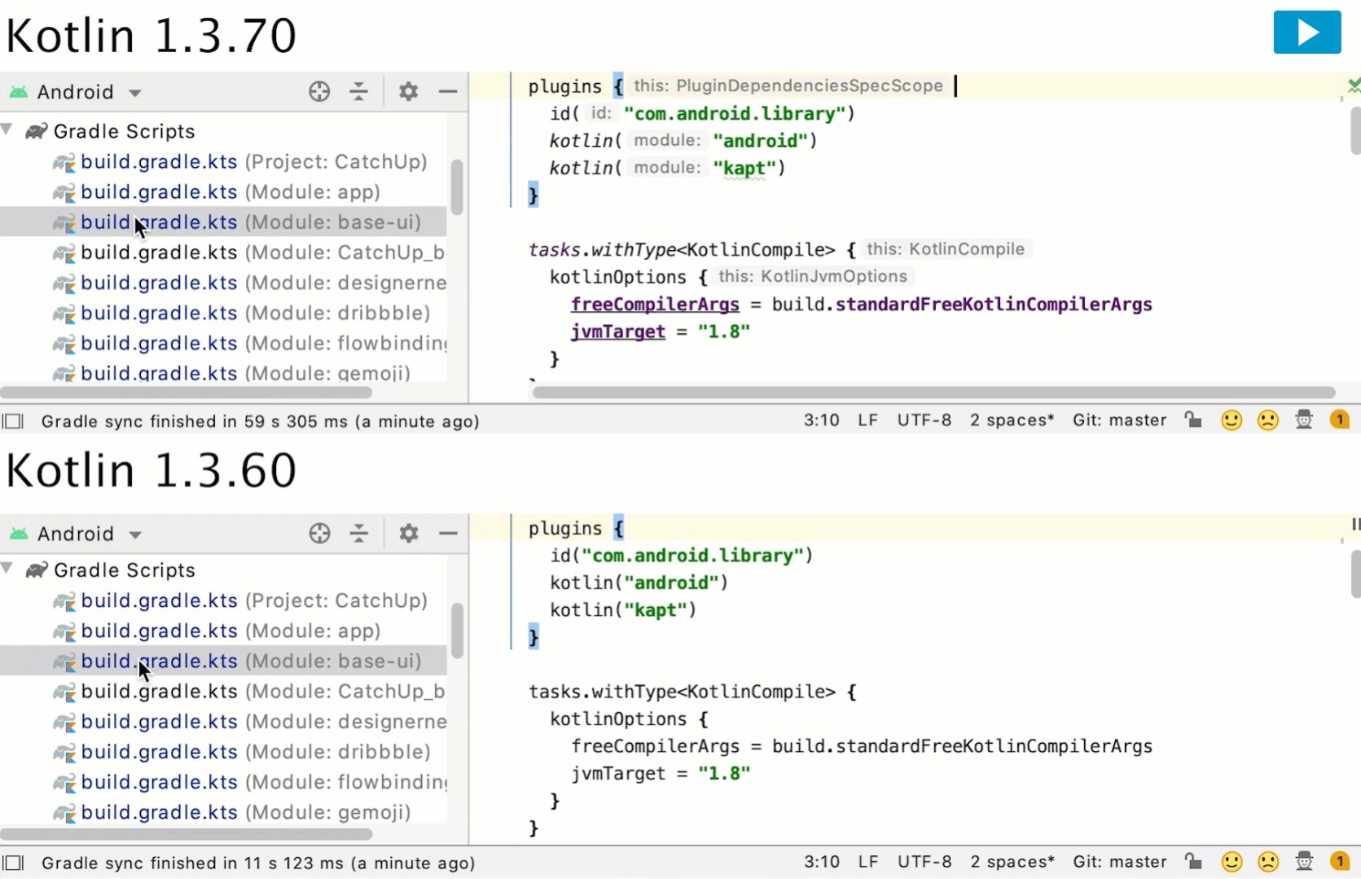Toggle the write-lock padlock in the status bar

[x=1192, y=420]
